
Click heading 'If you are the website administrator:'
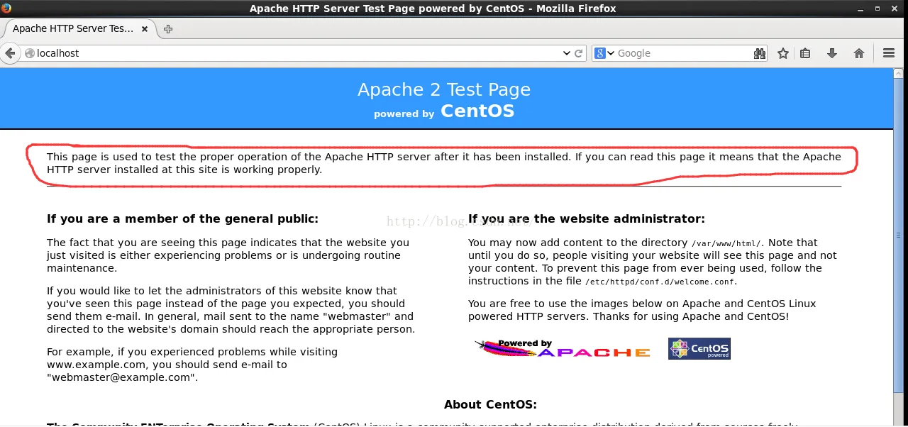pyautogui.click(x=587, y=219)
